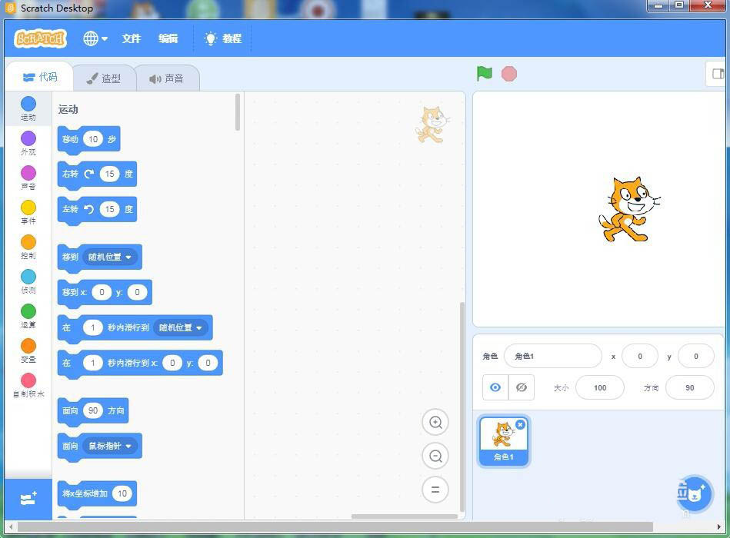The image size is (730, 538).
Task: Stop the project with the red stop sign
Action: tap(508, 74)
